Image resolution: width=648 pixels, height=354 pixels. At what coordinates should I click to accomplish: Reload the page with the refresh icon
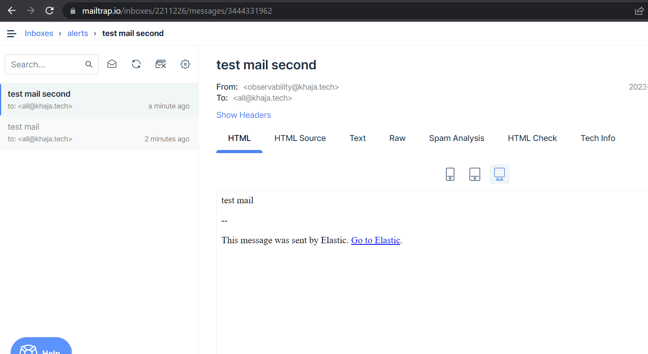[49, 11]
